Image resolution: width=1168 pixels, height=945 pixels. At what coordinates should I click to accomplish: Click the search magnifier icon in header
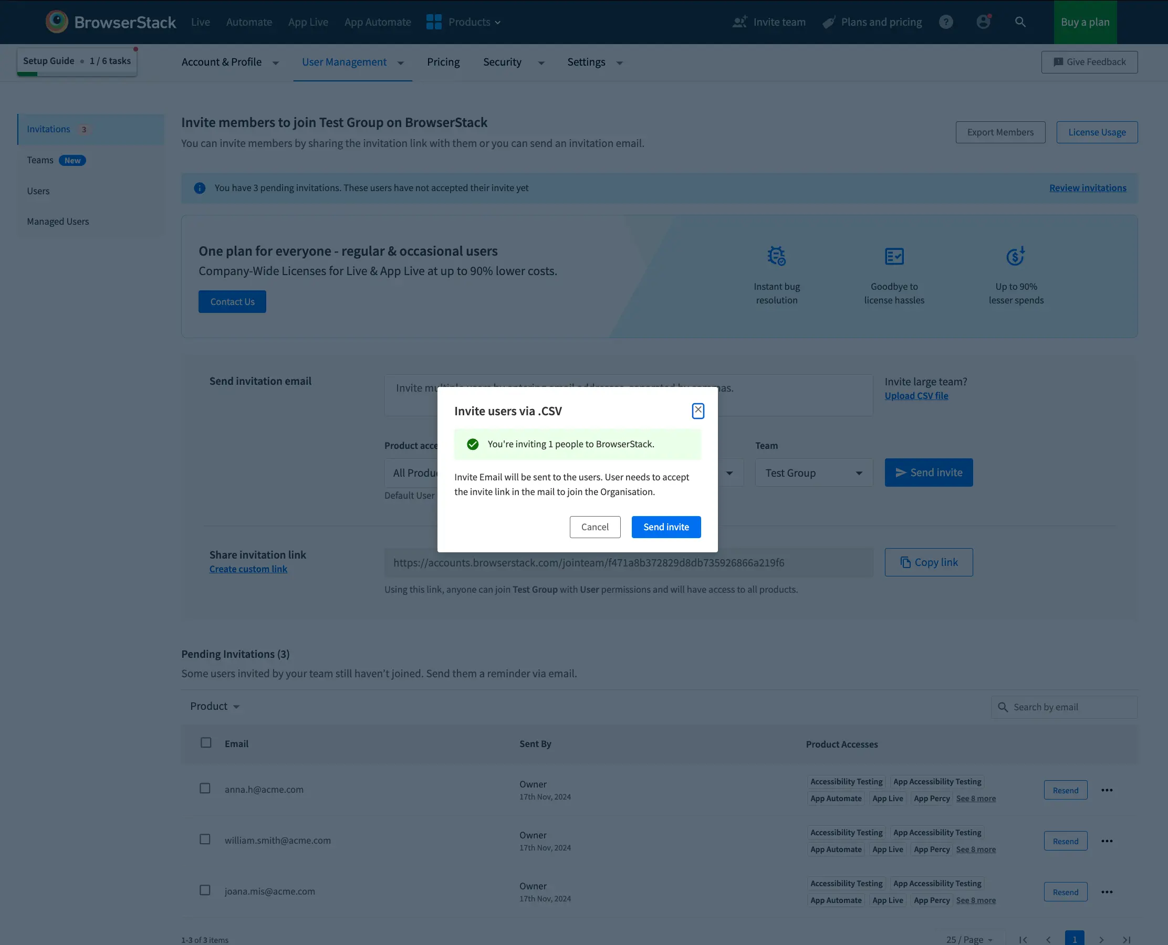1020,22
